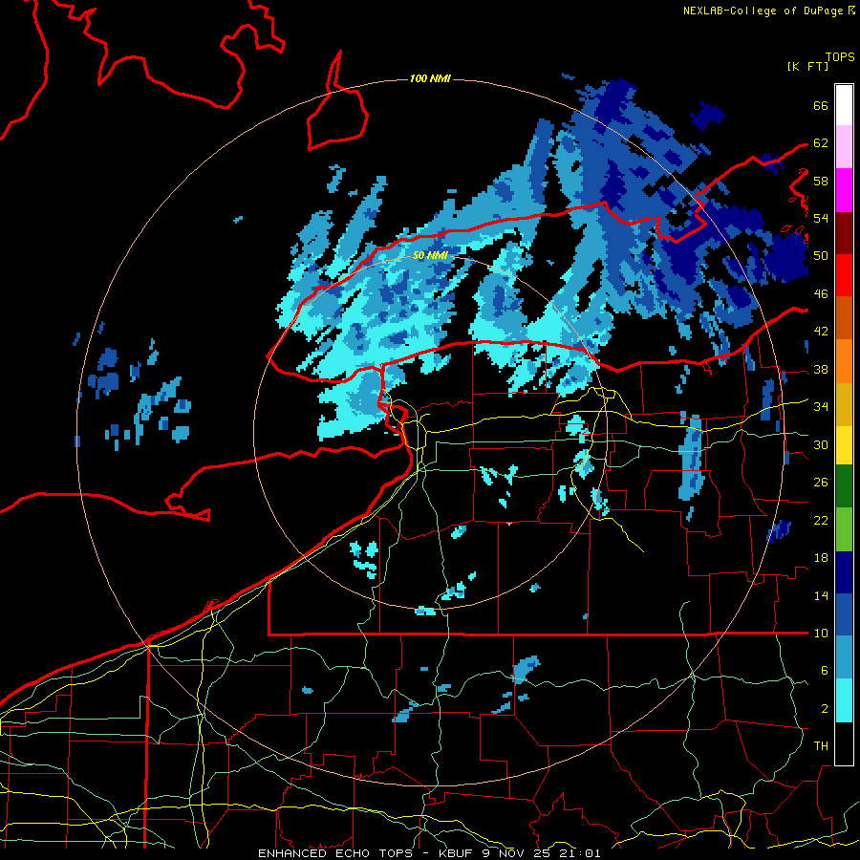This screenshot has height=860, width=860.
Task: Click the legend value "34"
Action: [x=821, y=407]
